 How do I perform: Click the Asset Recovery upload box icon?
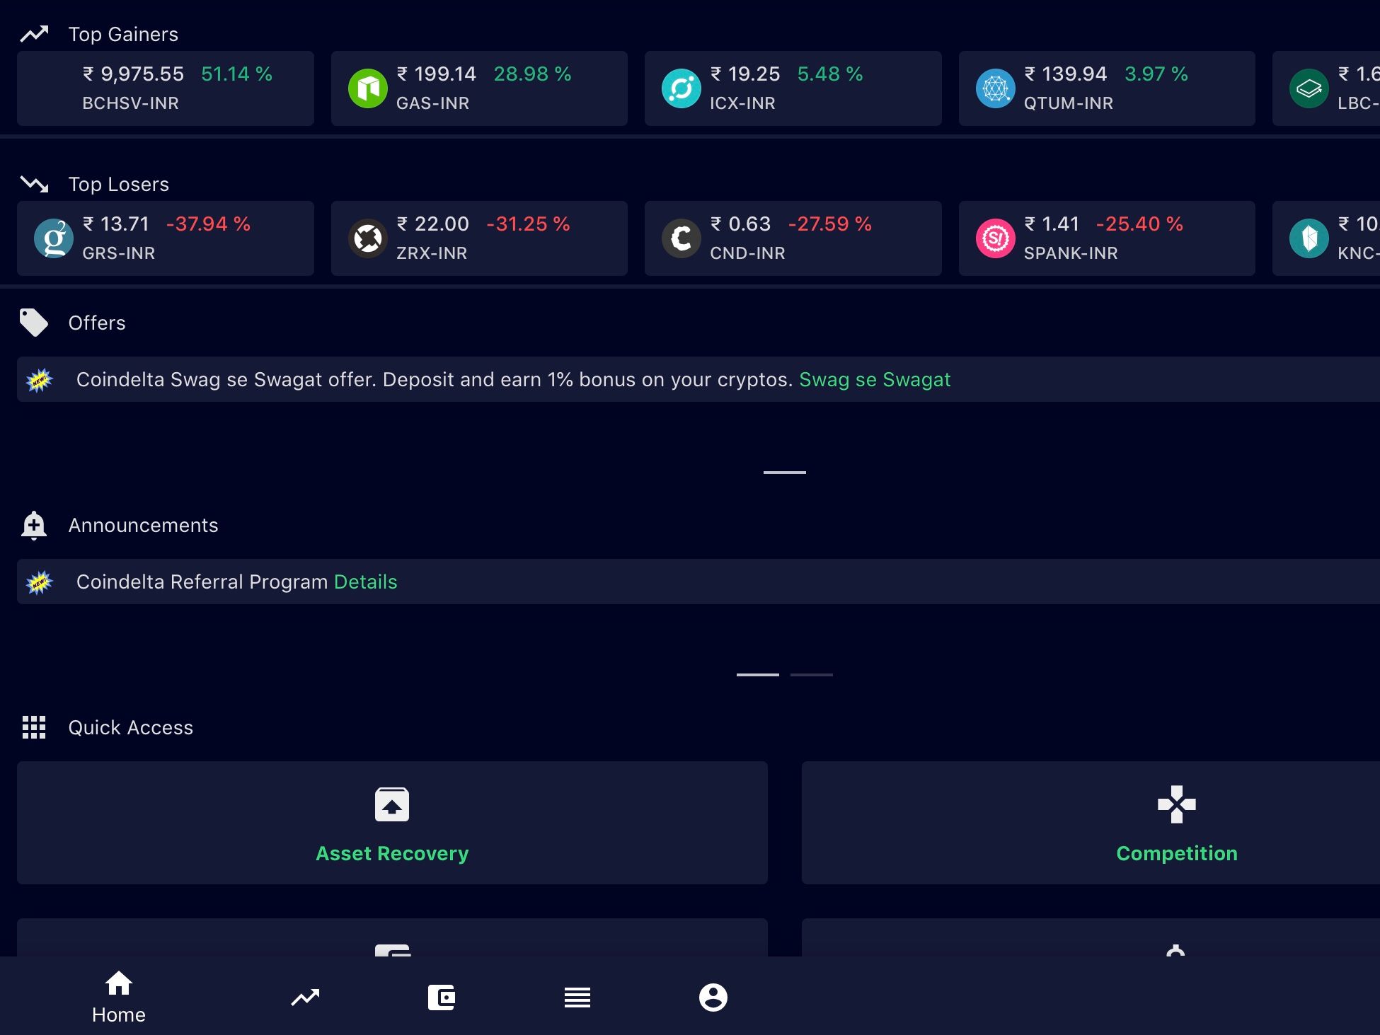coord(392,804)
